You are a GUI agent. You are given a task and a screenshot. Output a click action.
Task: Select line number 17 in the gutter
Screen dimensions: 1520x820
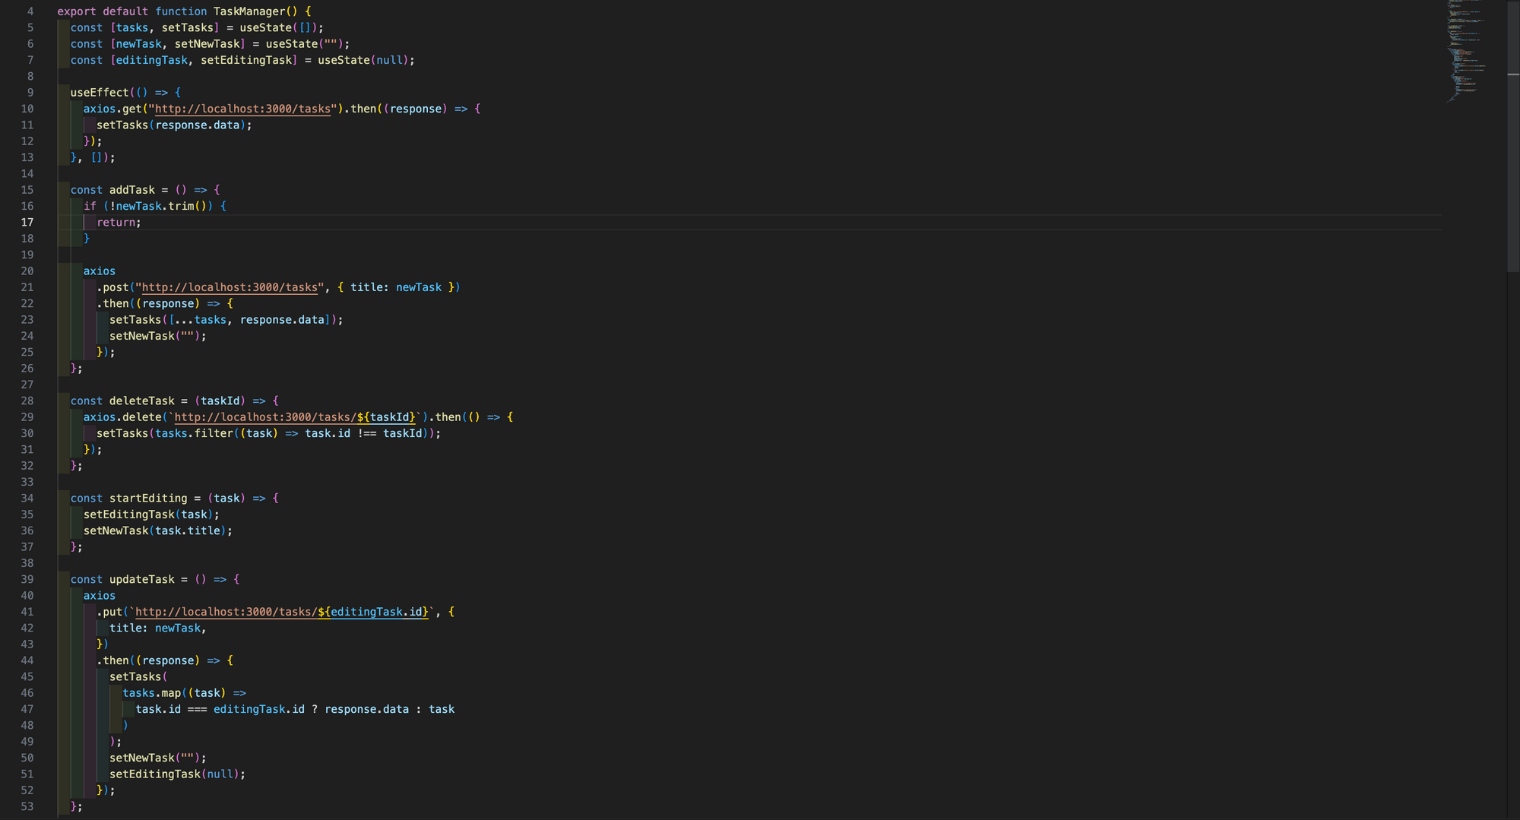click(x=27, y=223)
